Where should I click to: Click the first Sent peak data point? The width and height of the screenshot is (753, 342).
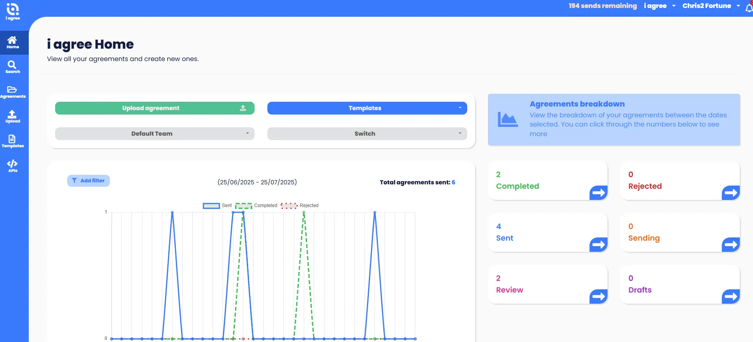[172, 212]
